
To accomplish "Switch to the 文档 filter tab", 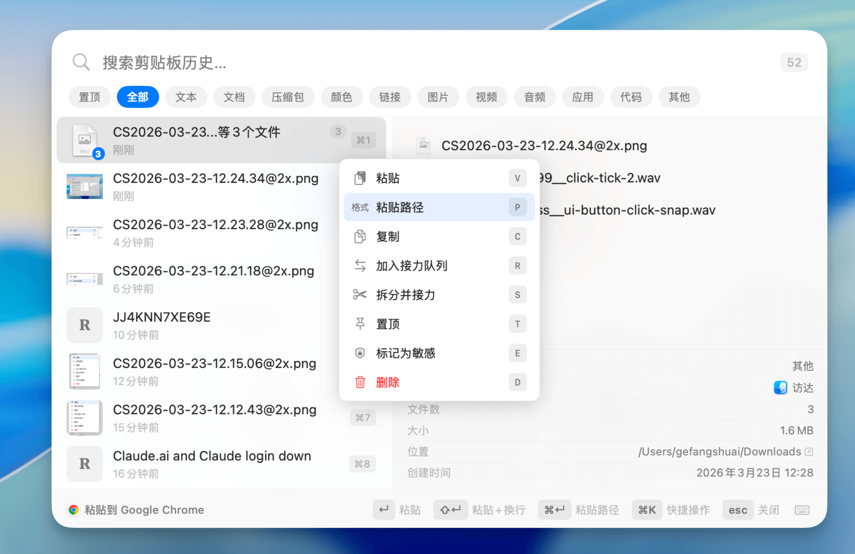I will click(x=234, y=97).
